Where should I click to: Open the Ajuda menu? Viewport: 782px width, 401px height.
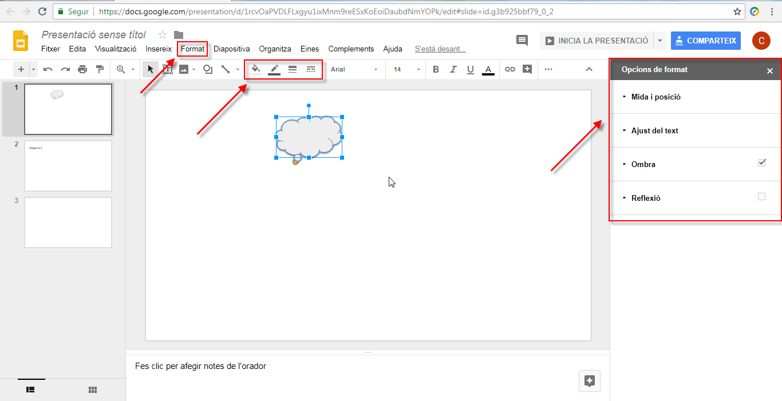(x=393, y=49)
